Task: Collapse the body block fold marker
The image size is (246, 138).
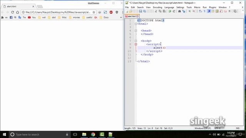Action: coord(136,41)
